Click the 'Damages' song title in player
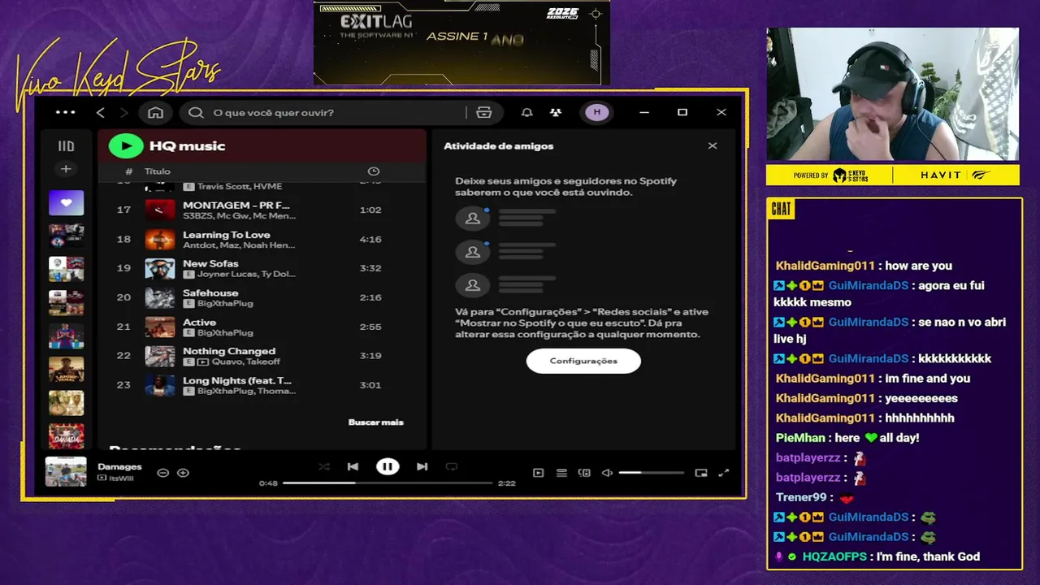Screen dimensions: 1040x585 [x=119, y=466]
